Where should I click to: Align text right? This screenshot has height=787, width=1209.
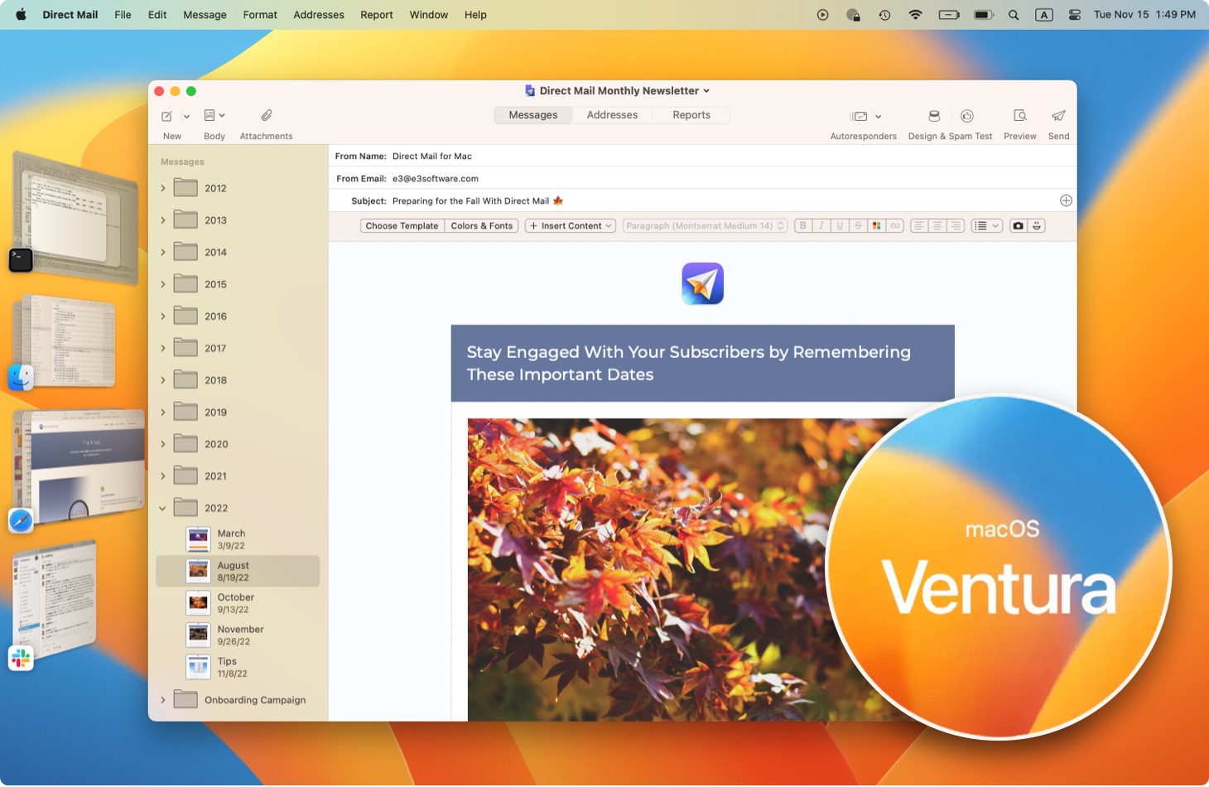pyautogui.click(x=956, y=225)
